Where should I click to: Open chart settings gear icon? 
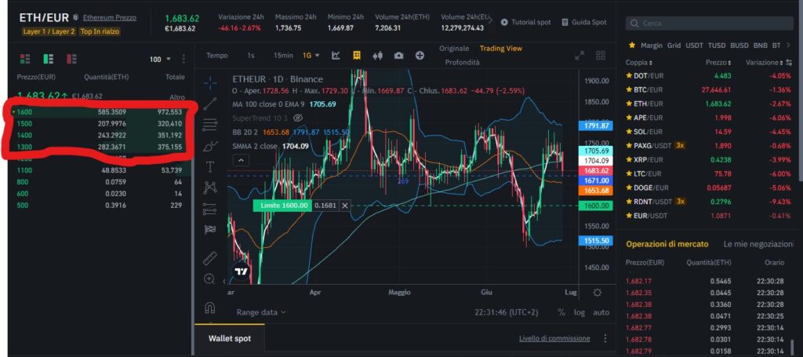(597, 293)
